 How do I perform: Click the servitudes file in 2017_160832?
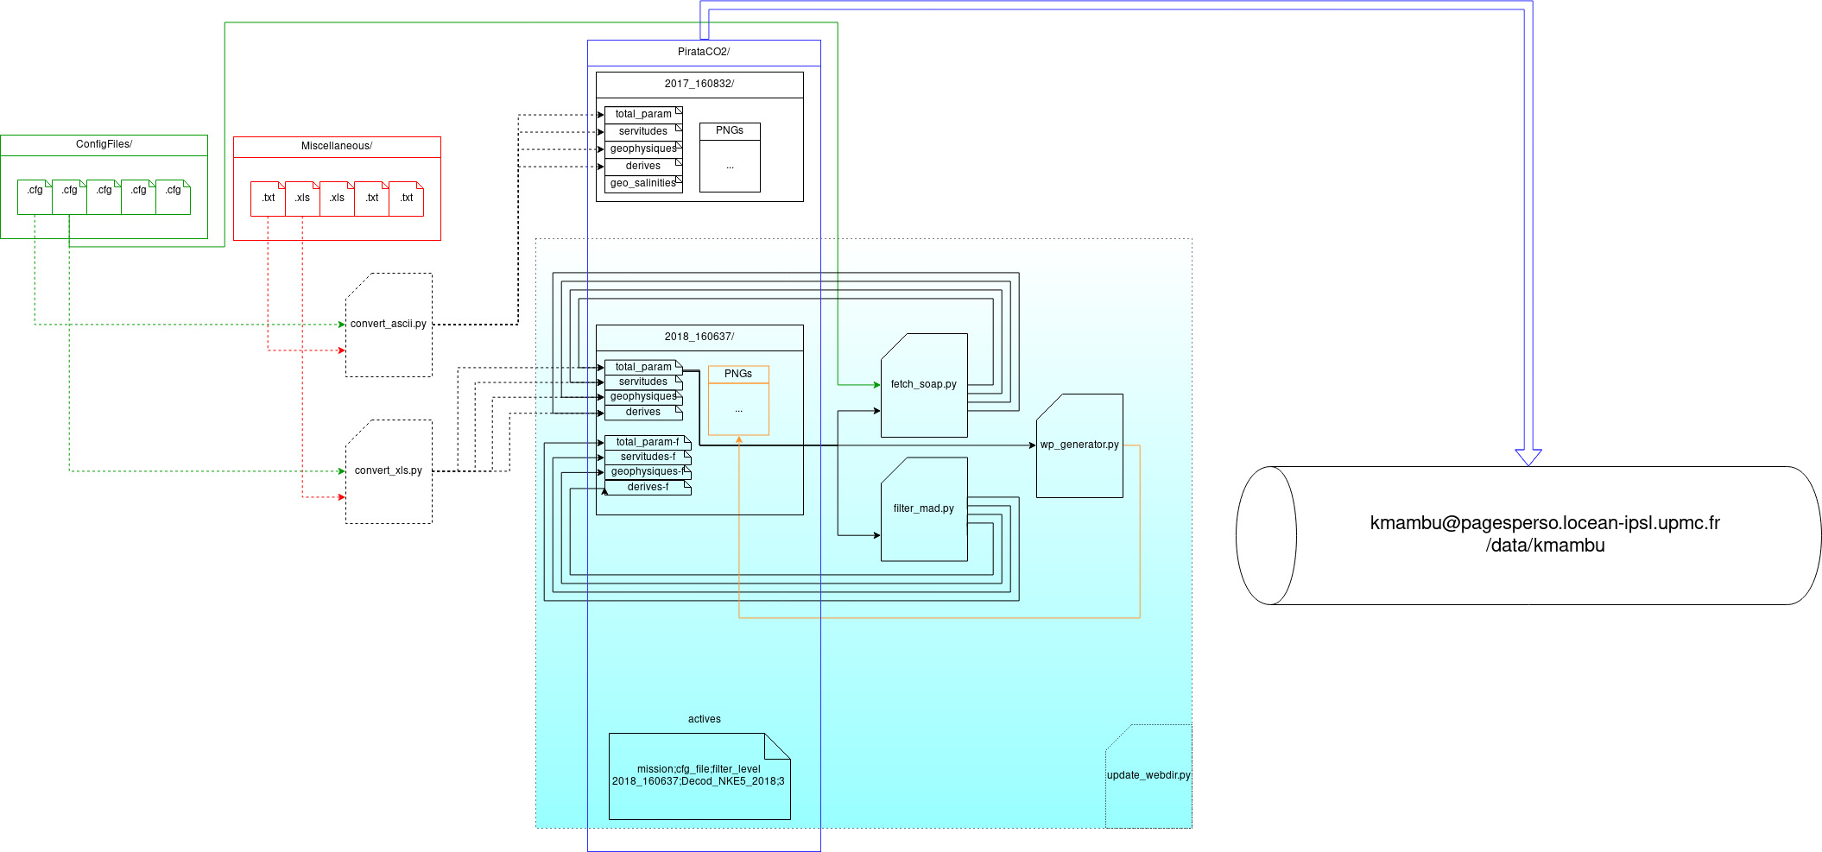[642, 130]
